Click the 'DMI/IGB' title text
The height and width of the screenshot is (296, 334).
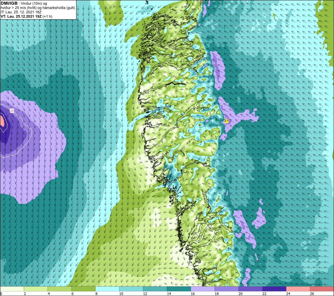coord(9,3)
